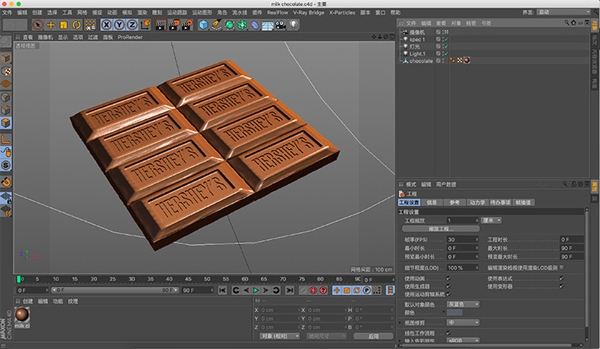The width and height of the screenshot is (600, 349).
Task: Click the 缩放工程 button
Action: 441,229
